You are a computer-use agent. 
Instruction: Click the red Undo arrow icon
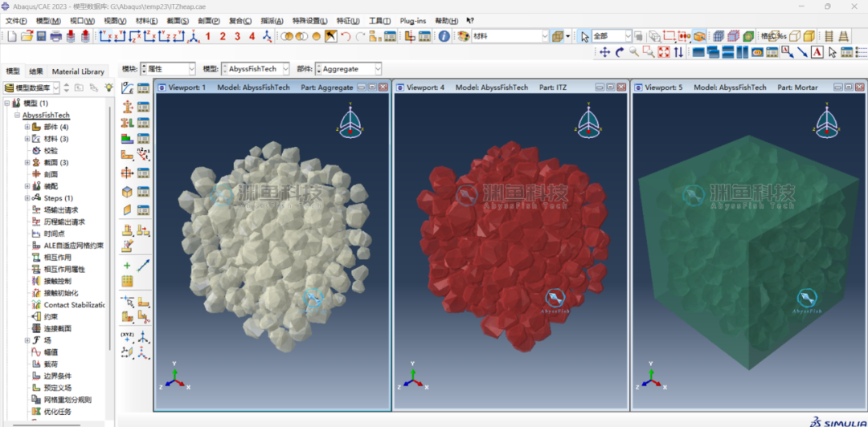coord(346,36)
